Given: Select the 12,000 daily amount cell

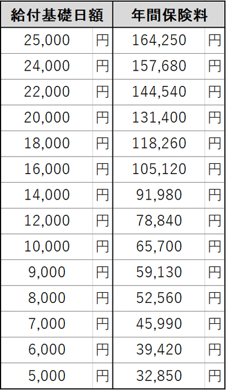Looking at the screenshot, I should coord(47,221).
